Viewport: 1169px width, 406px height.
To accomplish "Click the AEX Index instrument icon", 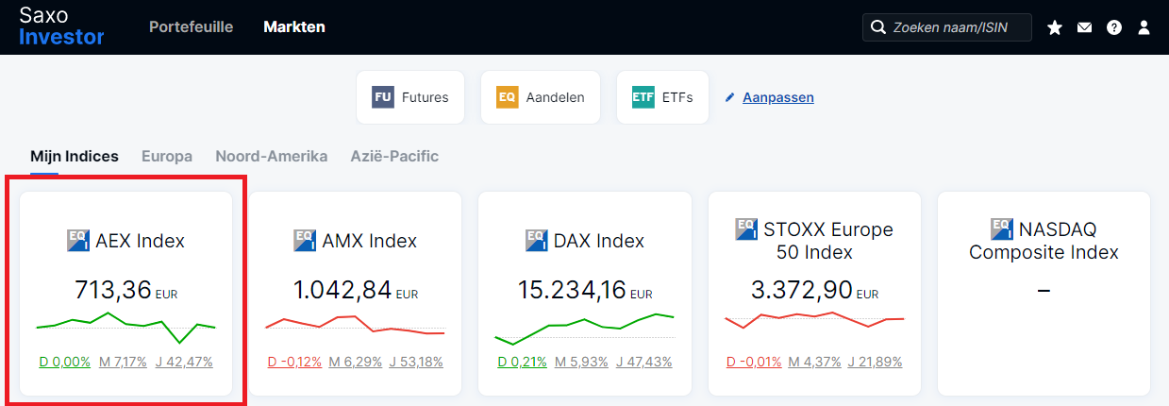I will coord(78,240).
